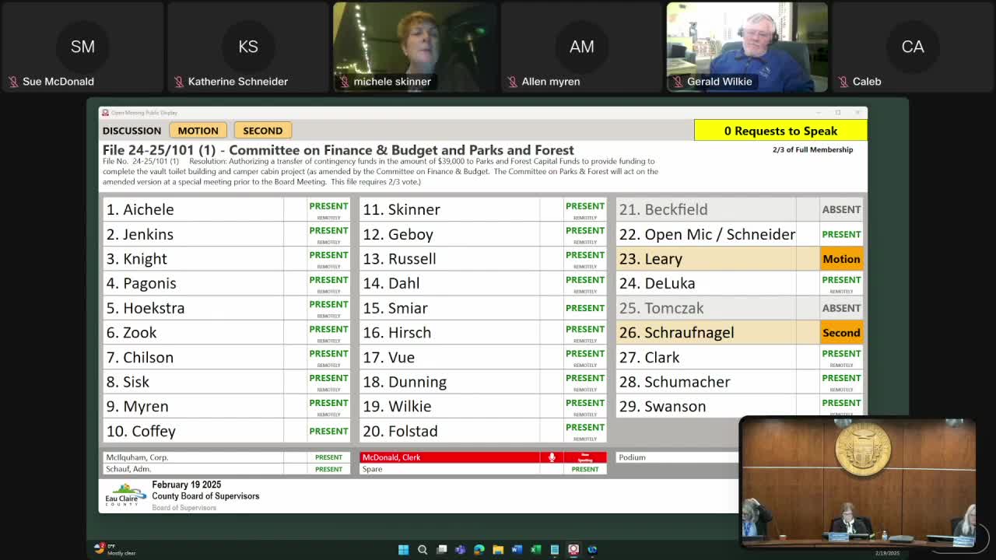Click the Eau Claire County logo

[x=126, y=495]
